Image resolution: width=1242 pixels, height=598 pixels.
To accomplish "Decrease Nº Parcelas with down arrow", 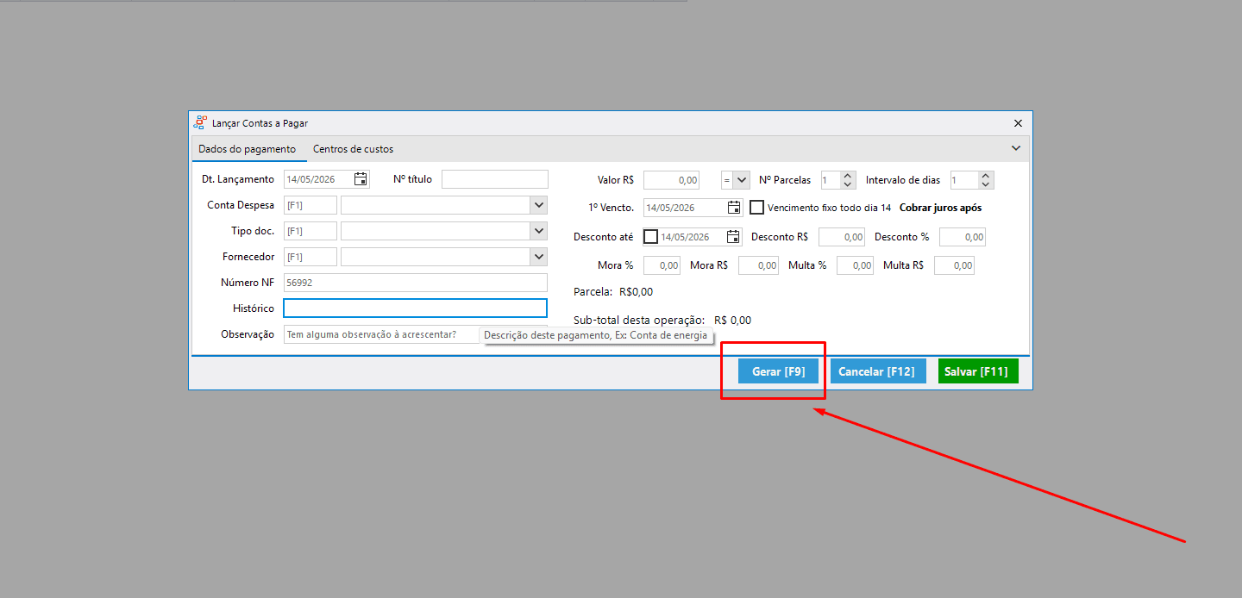I will click(x=848, y=184).
